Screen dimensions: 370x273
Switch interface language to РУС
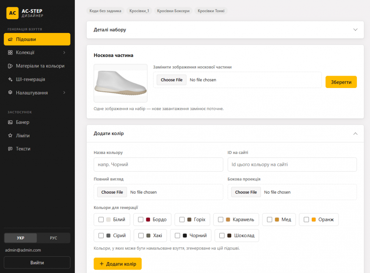pyautogui.click(x=53, y=238)
